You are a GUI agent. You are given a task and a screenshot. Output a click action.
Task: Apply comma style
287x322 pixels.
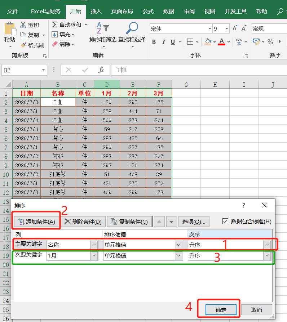(x=279, y=42)
